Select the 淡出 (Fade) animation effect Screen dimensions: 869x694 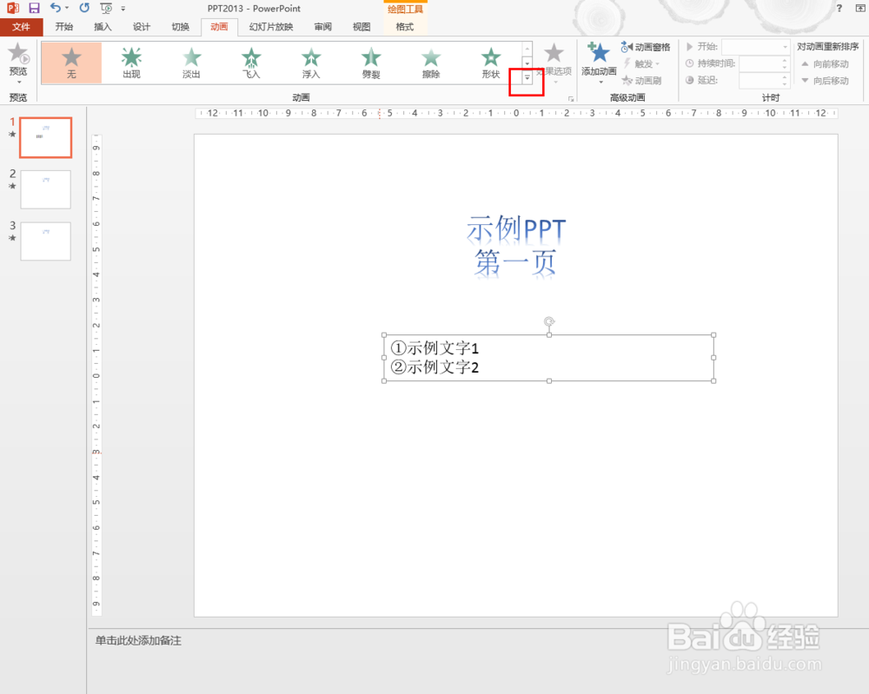coord(191,62)
